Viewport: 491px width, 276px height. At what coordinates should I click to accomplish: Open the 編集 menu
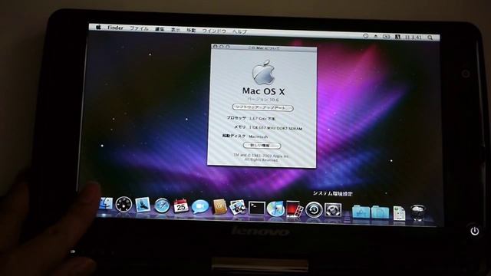[x=160, y=29]
